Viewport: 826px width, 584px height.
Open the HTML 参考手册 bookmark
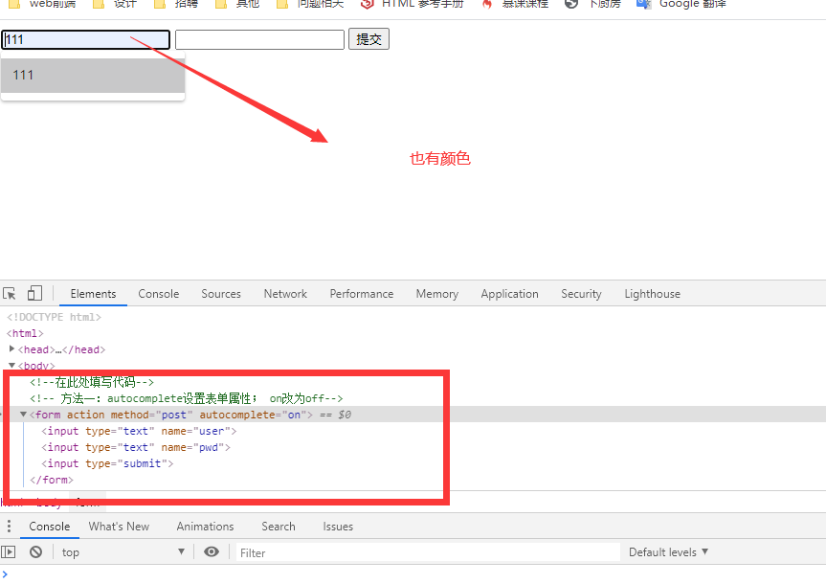point(412,4)
